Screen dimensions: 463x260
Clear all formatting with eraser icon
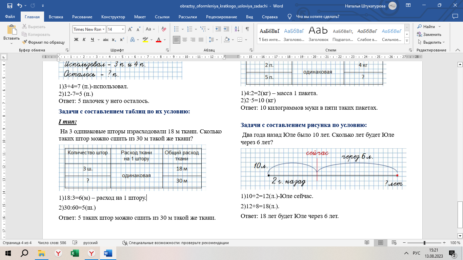[164, 29]
